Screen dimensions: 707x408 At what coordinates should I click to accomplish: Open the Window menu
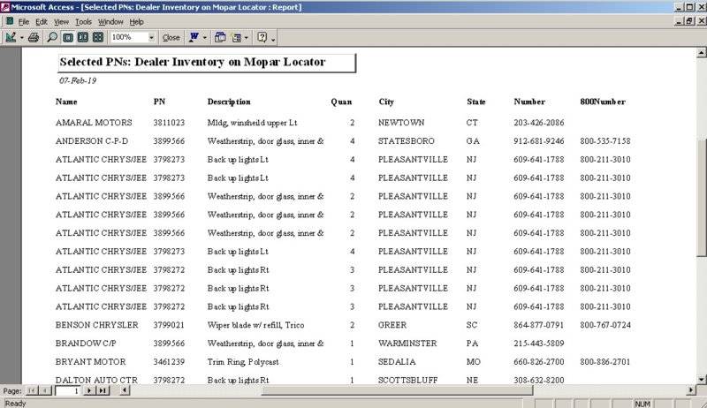pos(110,21)
